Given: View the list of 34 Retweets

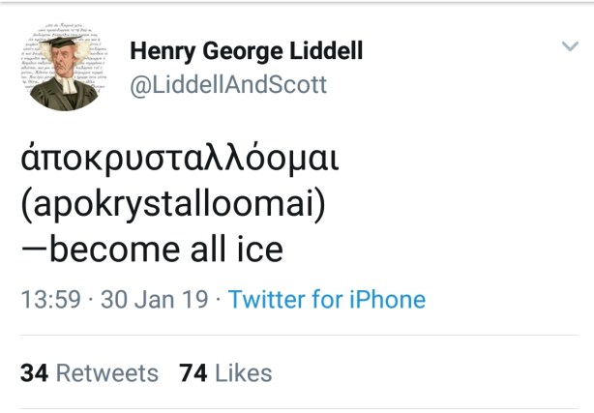Looking at the screenshot, I should point(89,373).
